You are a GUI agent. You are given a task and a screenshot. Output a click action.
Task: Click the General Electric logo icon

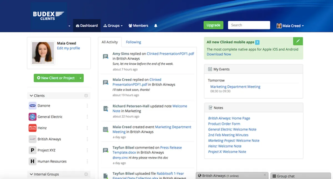[32, 117]
